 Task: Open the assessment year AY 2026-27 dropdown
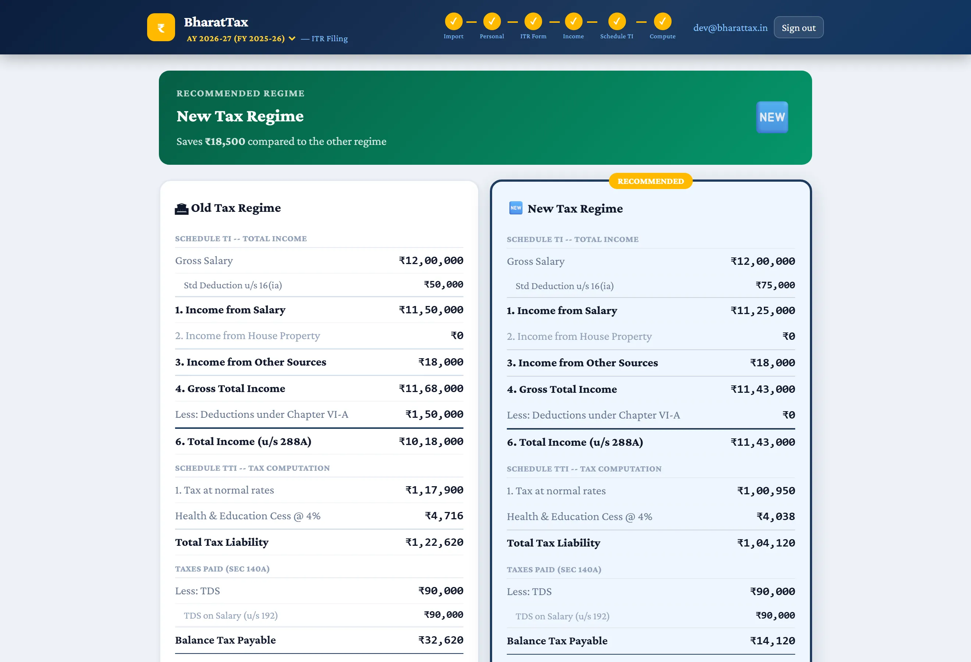(241, 38)
